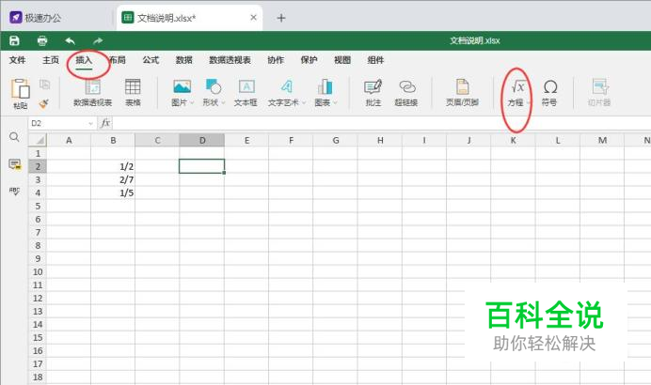
Task: Switch to the Insert (插入) tab
Action: [x=84, y=60]
